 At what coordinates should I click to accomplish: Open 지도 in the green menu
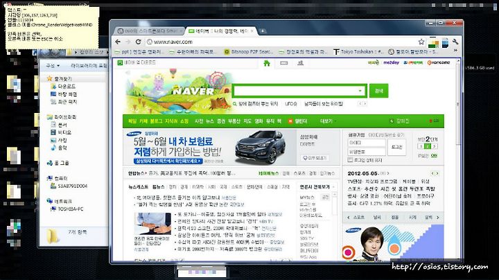[247, 121]
